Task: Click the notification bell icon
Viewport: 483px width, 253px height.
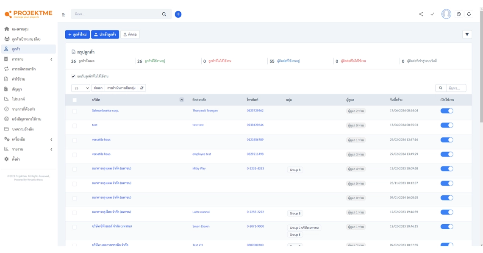Action: coord(469,14)
